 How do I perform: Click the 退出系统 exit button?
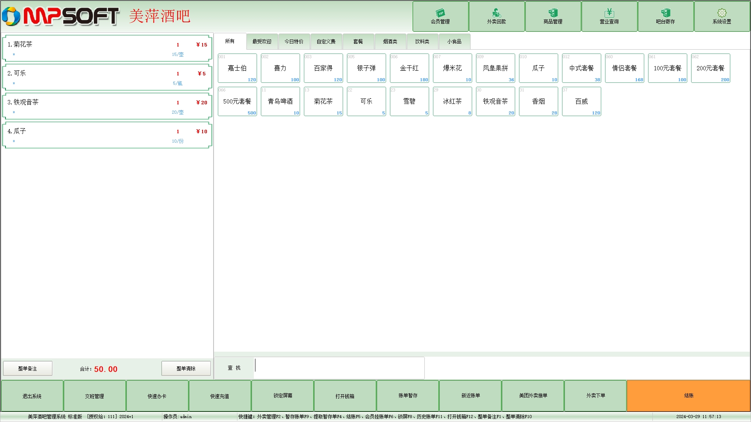click(x=32, y=396)
